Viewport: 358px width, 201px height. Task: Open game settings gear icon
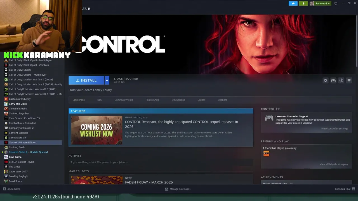click(326, 80)
